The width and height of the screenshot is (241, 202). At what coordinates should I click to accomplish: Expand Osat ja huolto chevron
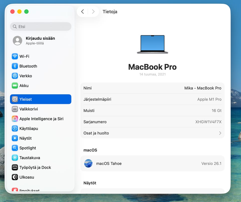pyautogui.click(x=220, y=133)
